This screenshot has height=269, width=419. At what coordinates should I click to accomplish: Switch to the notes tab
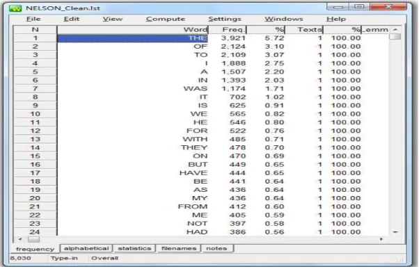216,248
